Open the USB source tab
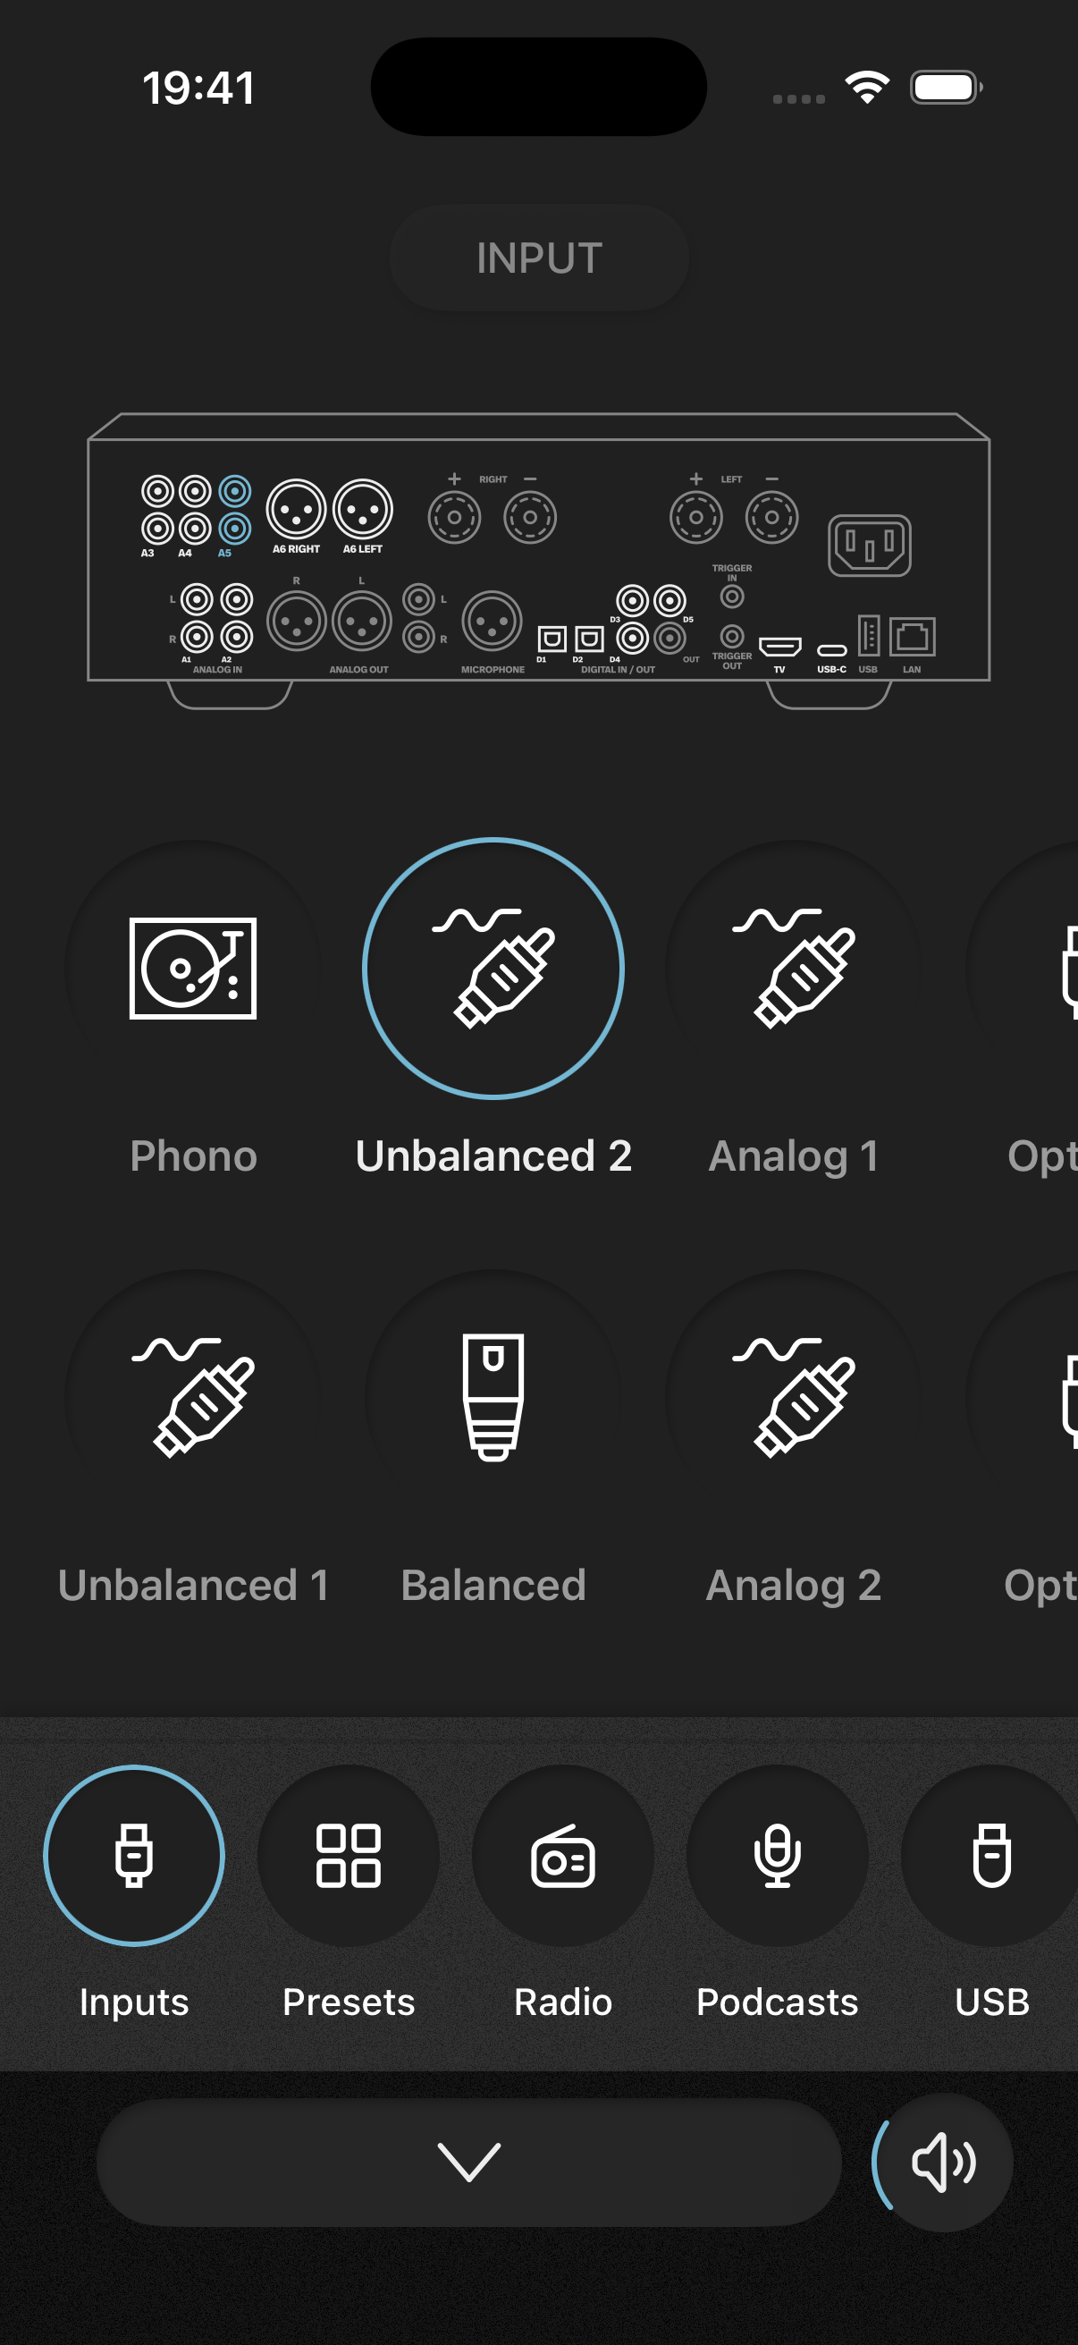The height and width of the screenshot is (2345, 1078). coord(991,1855)
